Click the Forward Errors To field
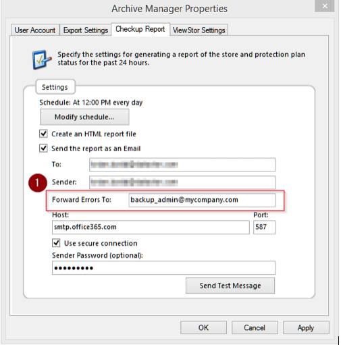Viewport: 341px width, 345px height. [x=202, y=200]
